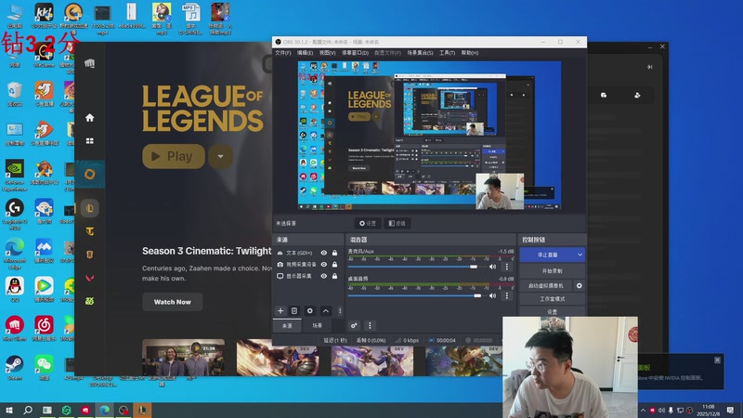743x418 pixels.
Task: Open the QQ penguin desktop shortcut
Action: (x=14, y=289)
